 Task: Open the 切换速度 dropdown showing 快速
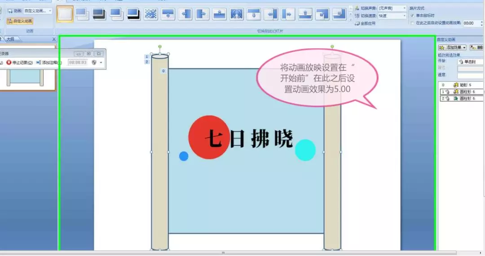[x=392, y=16]
